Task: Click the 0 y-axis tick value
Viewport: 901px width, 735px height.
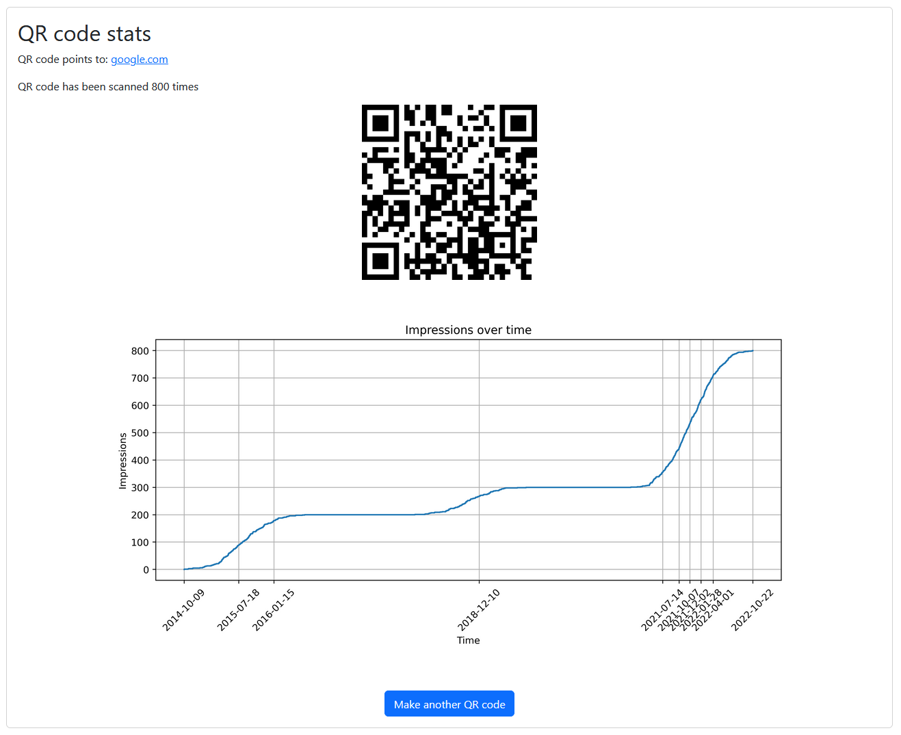Action: [x=146, y=570]
